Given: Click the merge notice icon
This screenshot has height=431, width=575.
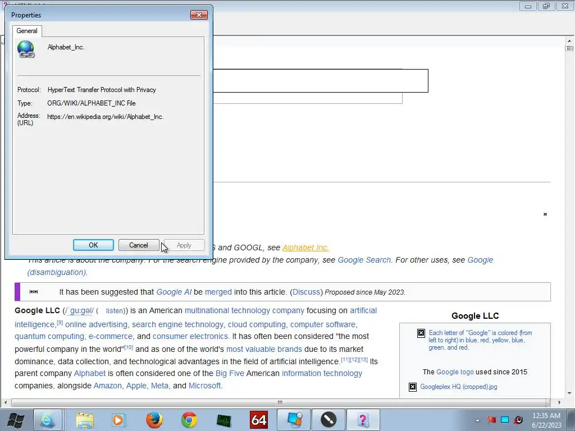Looking at the screenshot, I should (x=34, y=292).
